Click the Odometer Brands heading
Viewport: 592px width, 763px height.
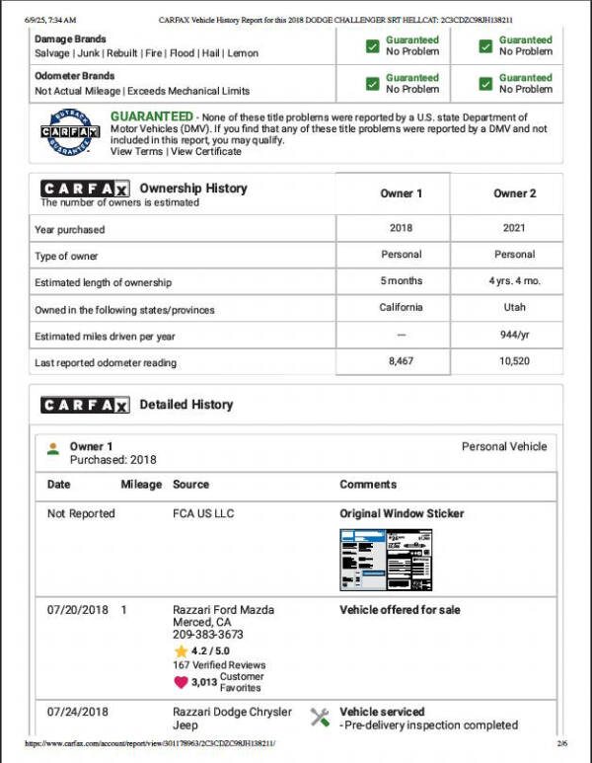pos(74,76)
